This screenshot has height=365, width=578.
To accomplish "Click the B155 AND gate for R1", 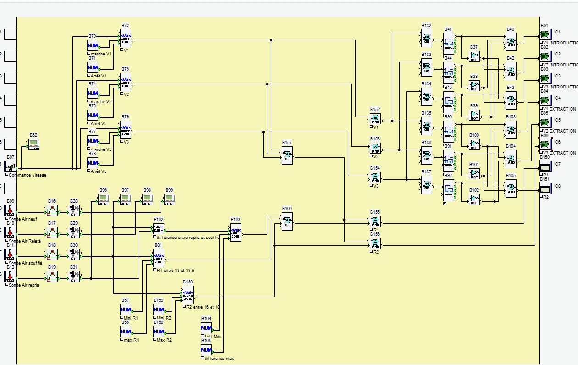I will pyautogui.click(x=375, y=221).
